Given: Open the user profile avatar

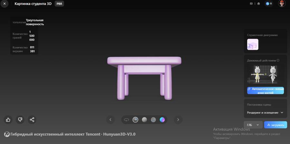Looking at the screenshot, I should pos(282,4).
